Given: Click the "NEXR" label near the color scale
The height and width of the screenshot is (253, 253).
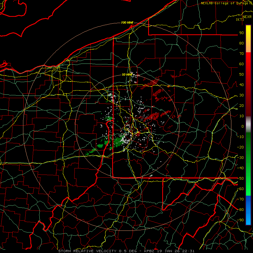Looking at the screenshot, I should 247,17.
